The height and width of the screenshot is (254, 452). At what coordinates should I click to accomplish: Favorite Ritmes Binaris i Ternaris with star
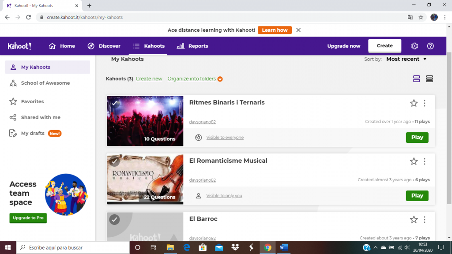tap(414, 103)
